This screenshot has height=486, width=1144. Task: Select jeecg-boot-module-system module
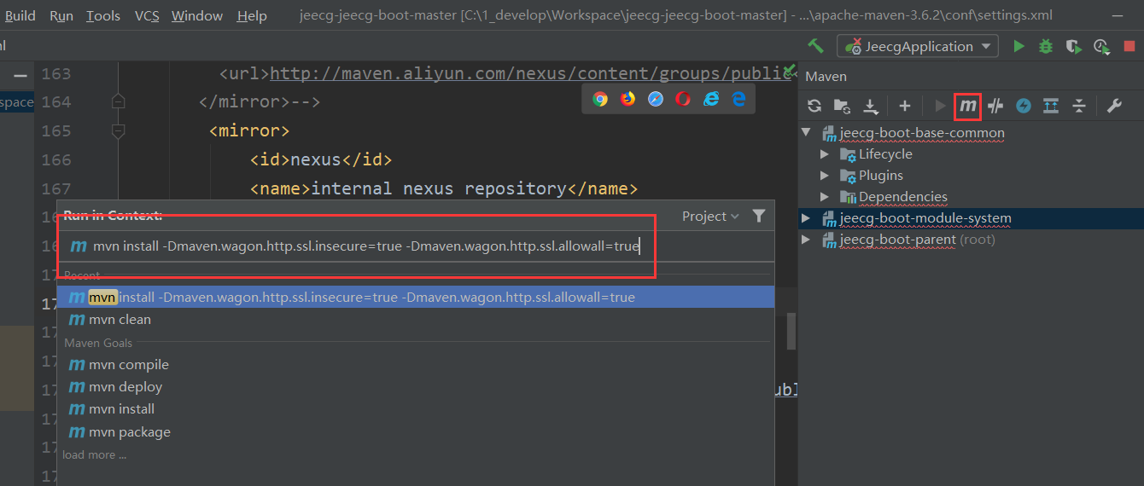925,218
